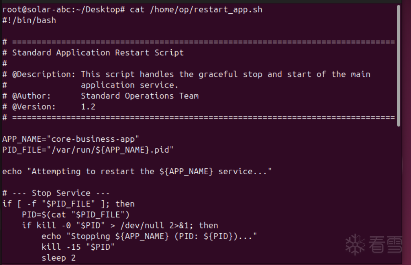Click the #!/bin/bash shebang line
Viewport: 411px width, 265px height.
tap(29, 20)
